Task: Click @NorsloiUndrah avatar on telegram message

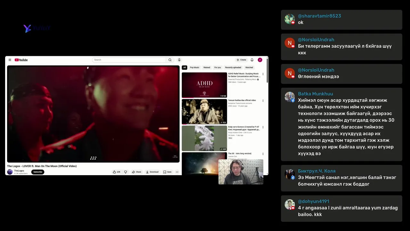Action: 290,43
